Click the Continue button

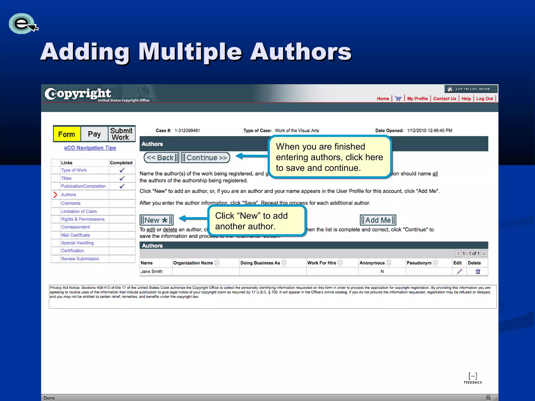click(206, 158)
